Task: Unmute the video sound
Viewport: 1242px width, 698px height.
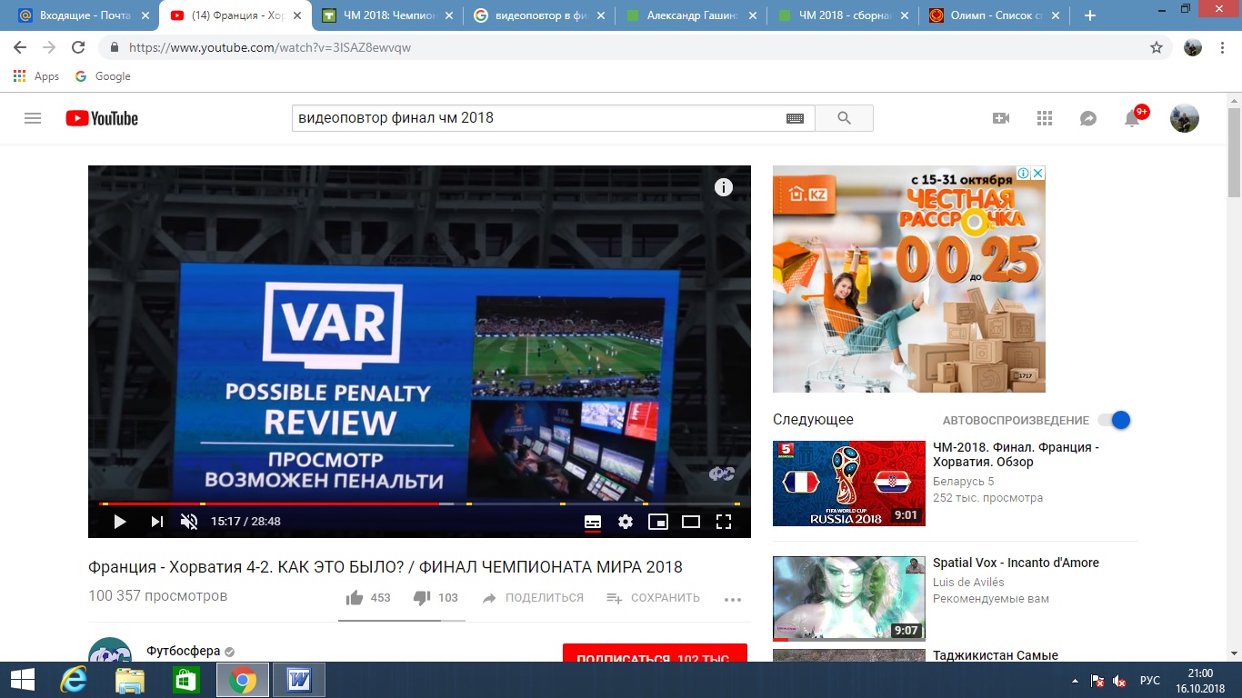Action: coord(189,522)
